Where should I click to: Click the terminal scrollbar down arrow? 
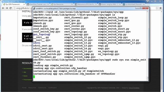[147, 80]
